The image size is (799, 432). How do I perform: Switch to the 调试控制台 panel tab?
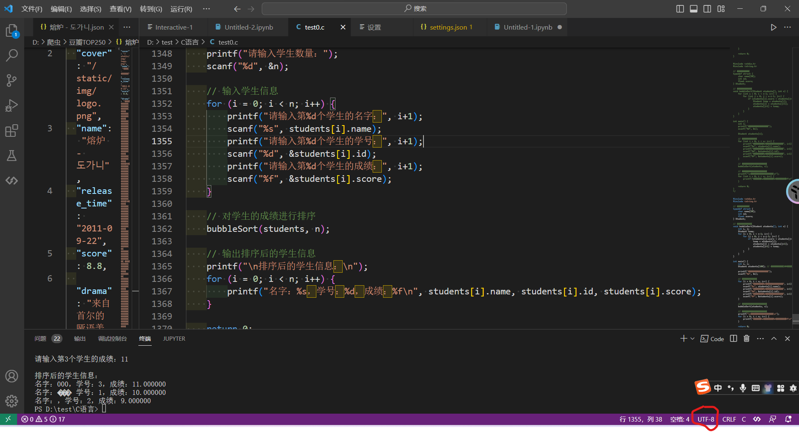coord(113,339)
